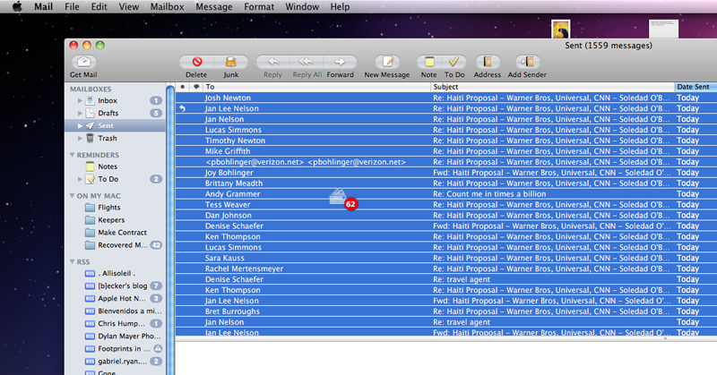Click the Get Mail envelope icon

coord(83,62)
